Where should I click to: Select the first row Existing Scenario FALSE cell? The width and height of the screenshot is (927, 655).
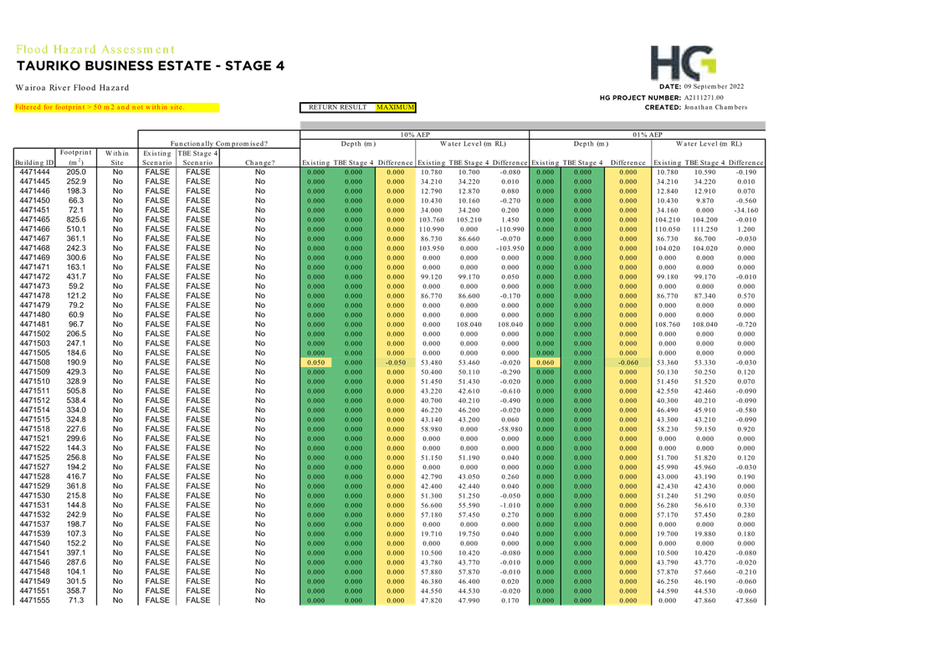point(157,171)
